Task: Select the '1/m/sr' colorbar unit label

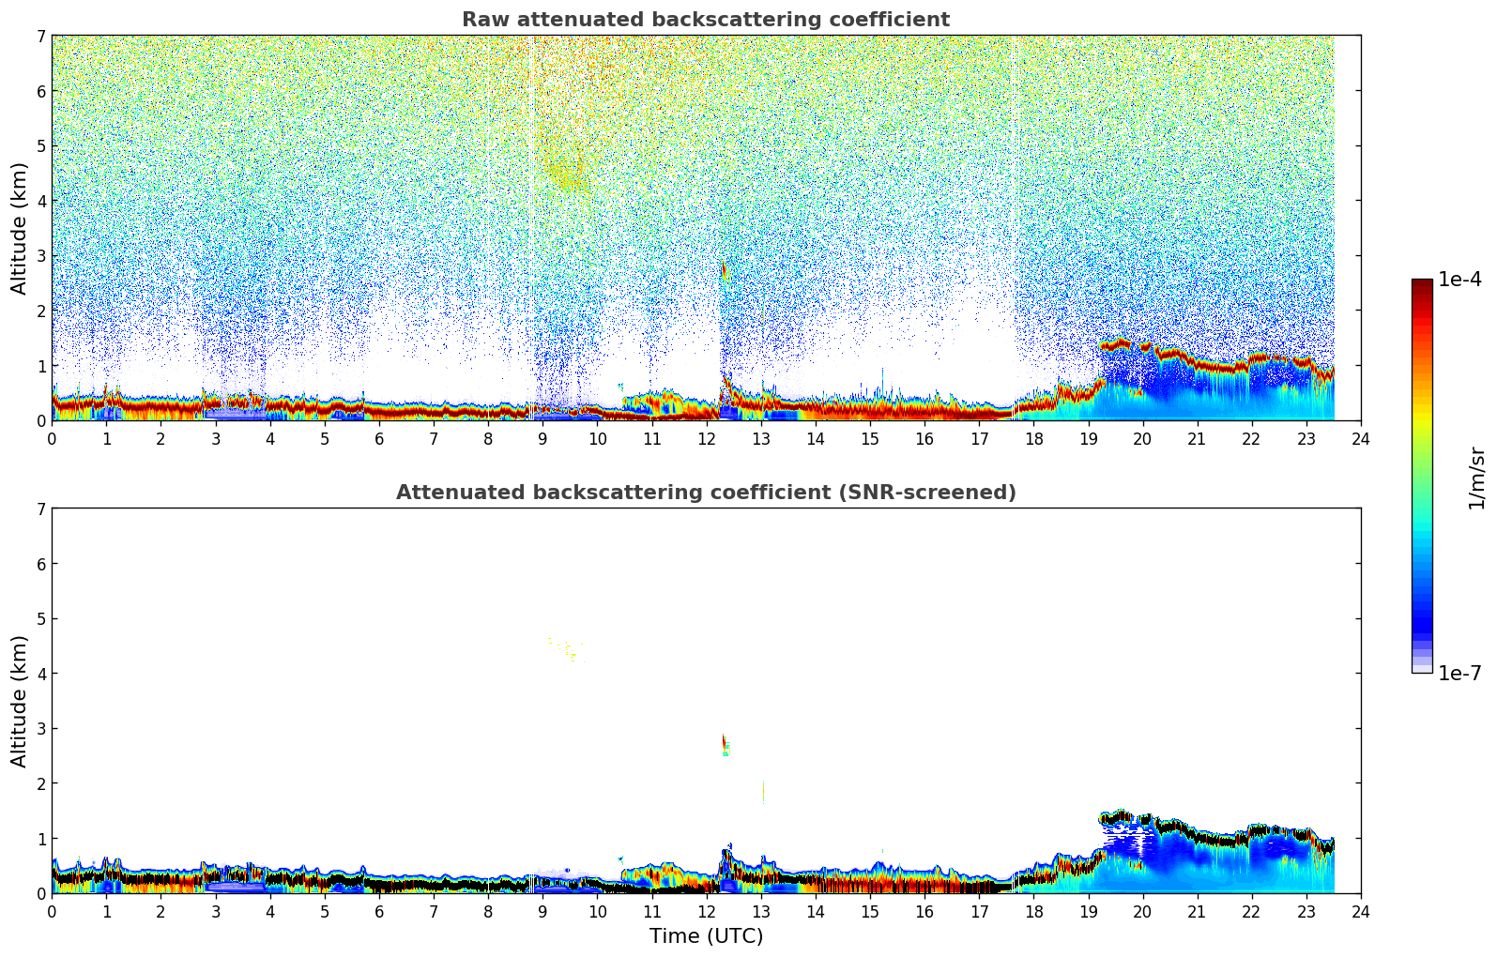Action: [1476, 477]
